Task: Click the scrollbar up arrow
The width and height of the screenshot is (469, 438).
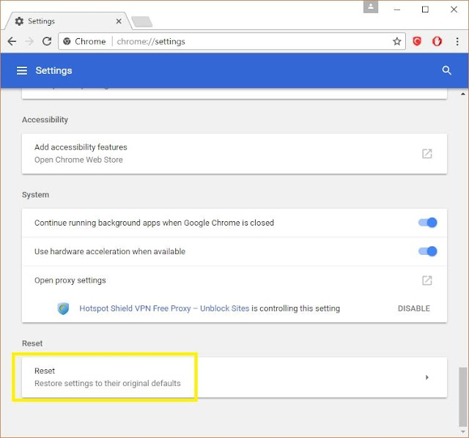Action: (x=462, y=94)
